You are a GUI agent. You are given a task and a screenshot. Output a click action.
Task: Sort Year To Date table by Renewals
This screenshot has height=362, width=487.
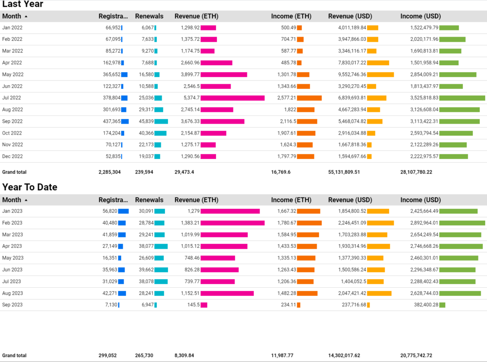pos(149,200)
